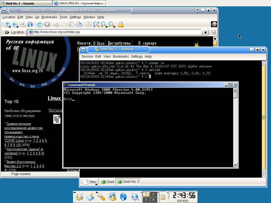The image size is (271, 203).
Task: Go back using Konqueror's Back arrow
Action: point(15,24)
